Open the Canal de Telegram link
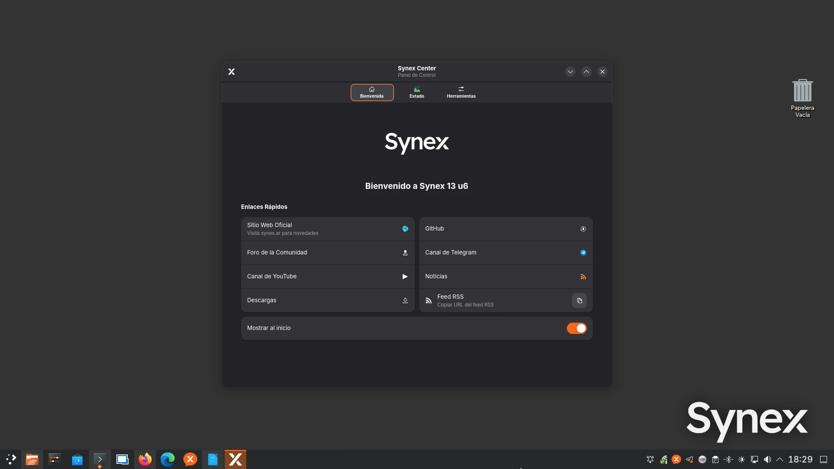This screenshot has width=834, height=469. [x=506, y=253]
